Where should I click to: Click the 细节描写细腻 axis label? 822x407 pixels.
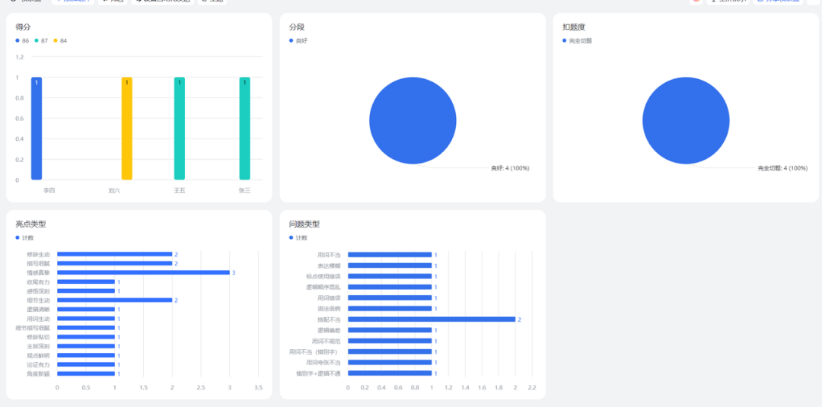[33, 328]
